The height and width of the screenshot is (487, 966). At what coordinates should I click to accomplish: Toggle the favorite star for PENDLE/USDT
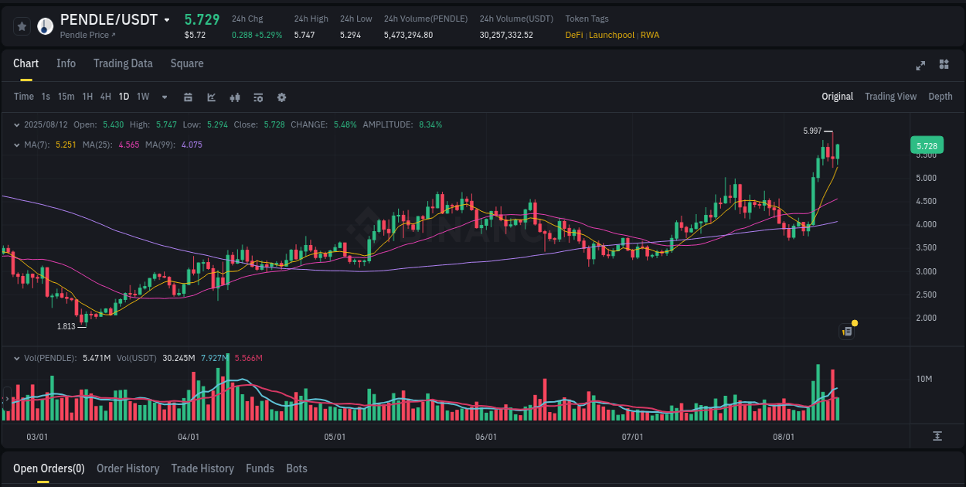click(x=22, y=26)
